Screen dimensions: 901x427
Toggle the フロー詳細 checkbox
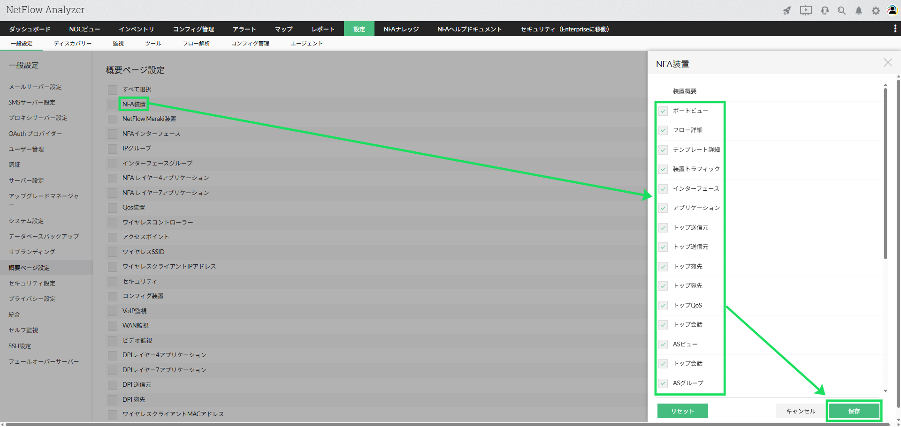click(663, 130)
